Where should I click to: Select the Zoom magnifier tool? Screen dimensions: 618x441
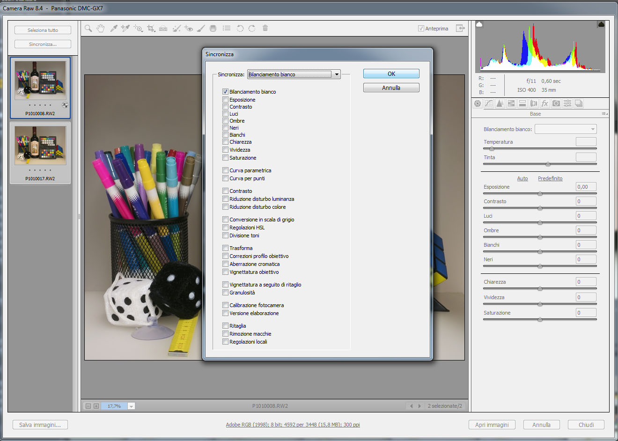[x=88, y=29]
